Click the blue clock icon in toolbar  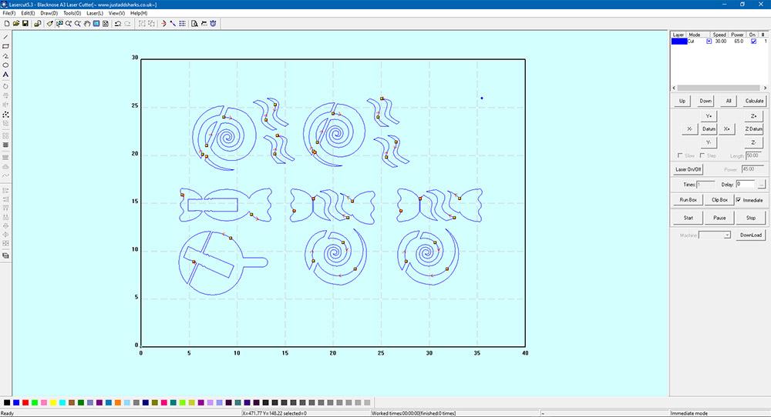pos(214,24)
